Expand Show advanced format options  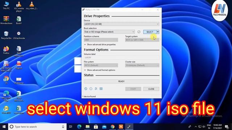pyautogui.click(x=100, y=70)
